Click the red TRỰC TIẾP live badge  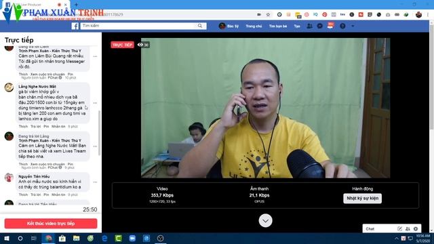click(x=122, y=45)
